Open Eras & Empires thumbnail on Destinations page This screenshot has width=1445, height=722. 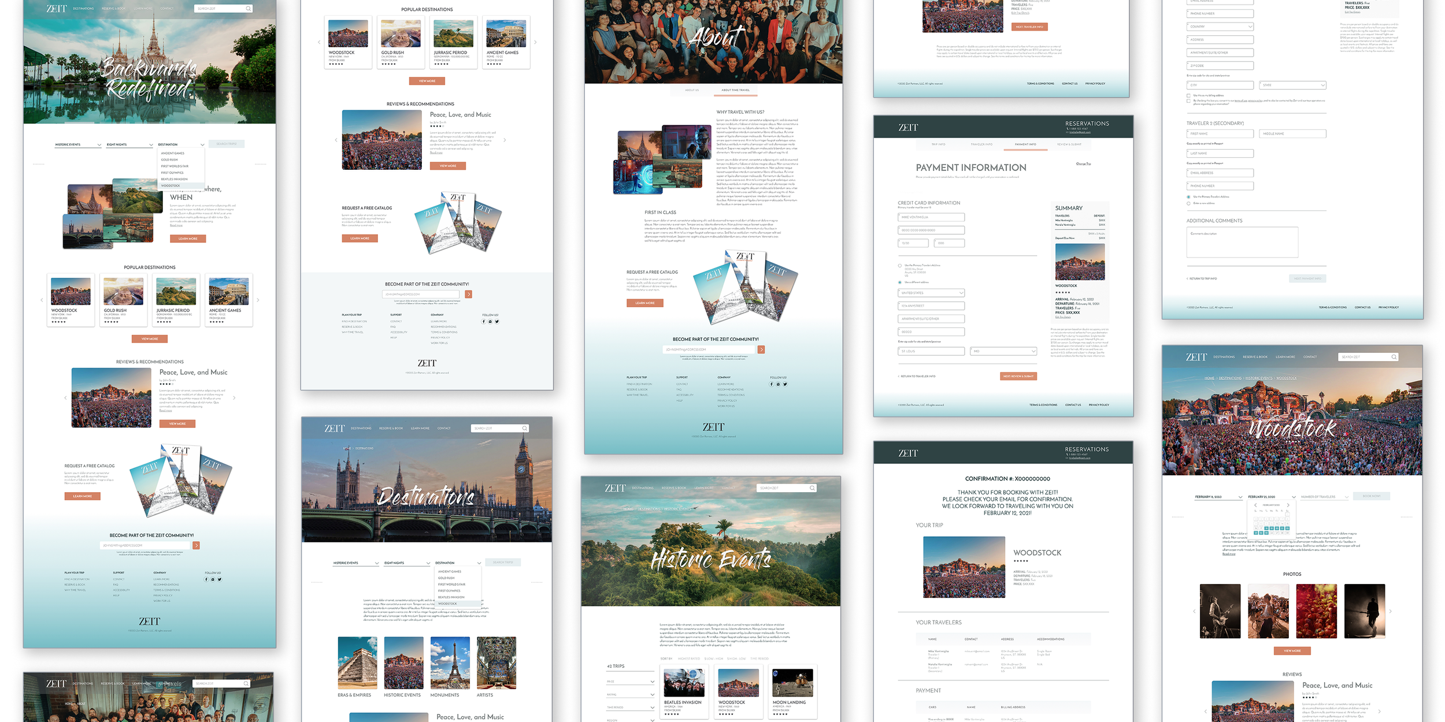(x=357, y=663)
